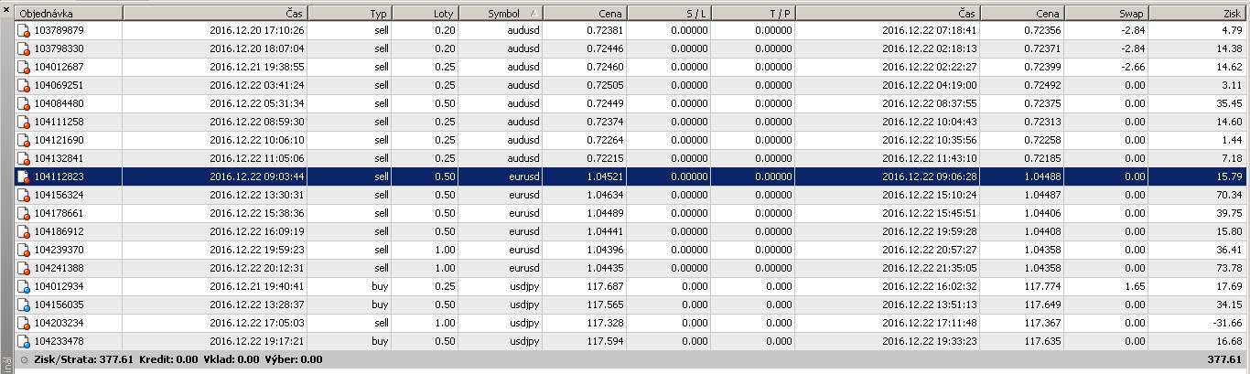Click close price 0.72185
Screen dimensions: 1250x374
point(1042,158)
